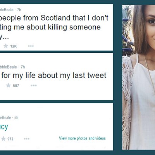
Task: Open the more menu beside 507
Action: 34,85
